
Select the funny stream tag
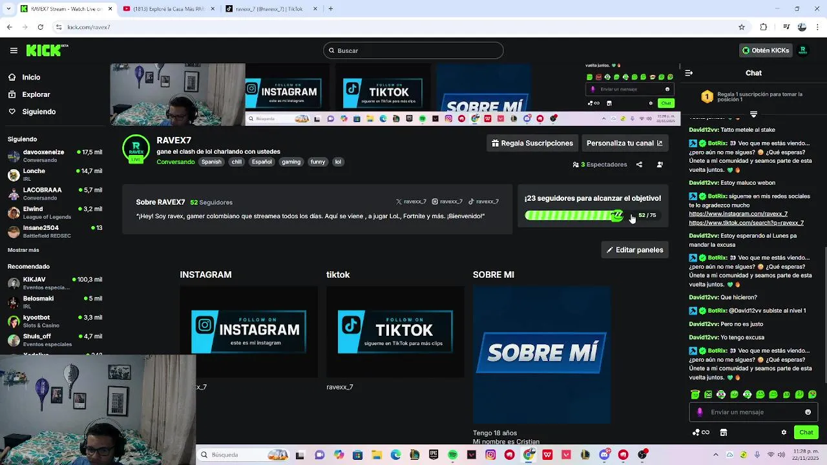pos(318,162)
